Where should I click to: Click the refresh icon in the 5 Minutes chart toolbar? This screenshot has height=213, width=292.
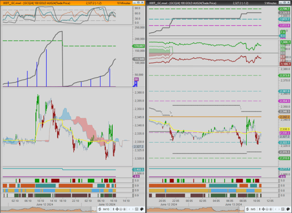tap(248, 209)
